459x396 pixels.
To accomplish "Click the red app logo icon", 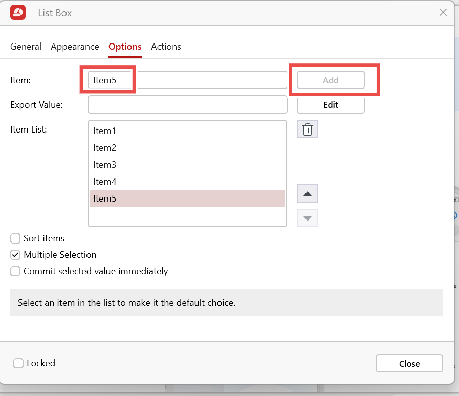I will tap(18, 13).
